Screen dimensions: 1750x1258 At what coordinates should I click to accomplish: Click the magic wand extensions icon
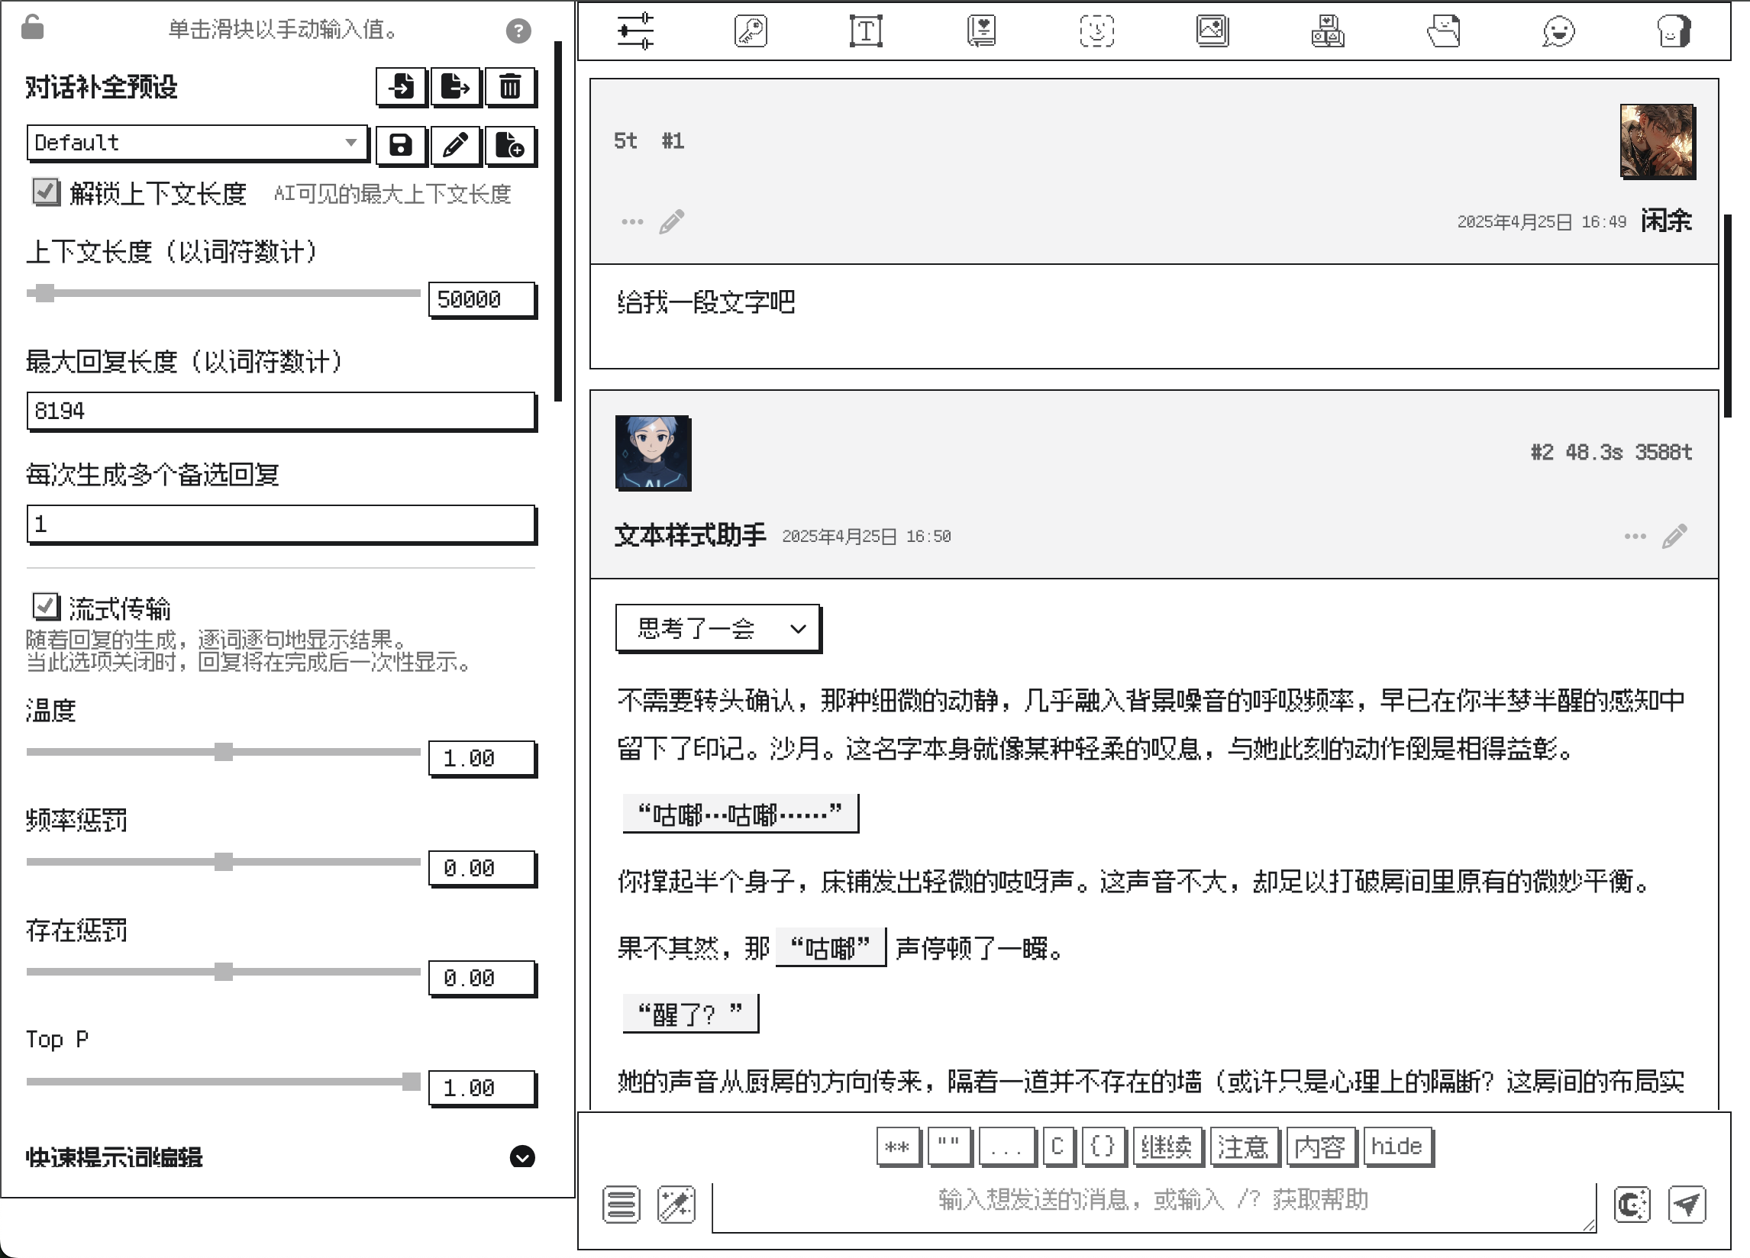pos(676,1204)
